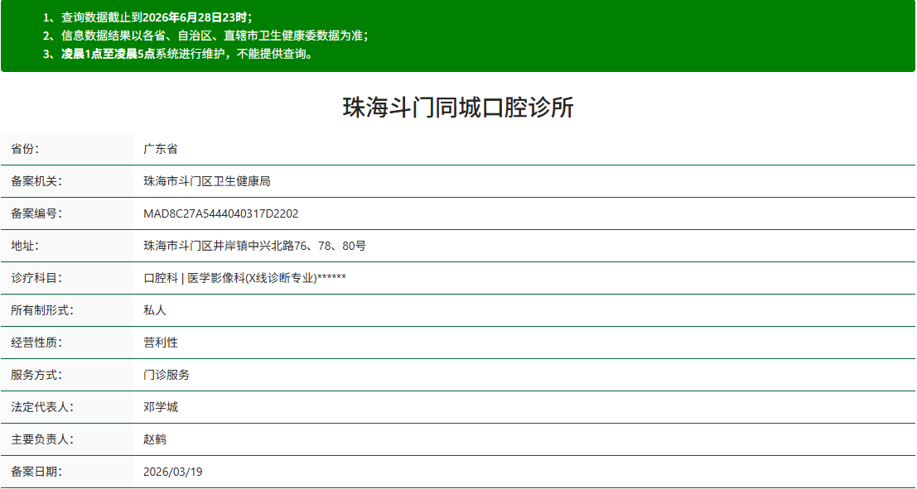Select the 省份 label

point(25,149)
